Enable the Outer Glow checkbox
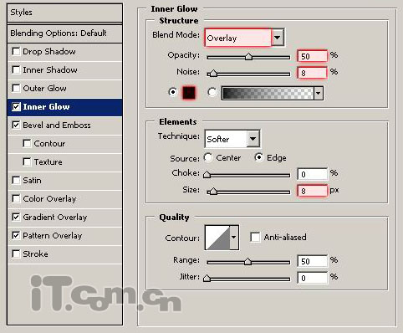The width and height of the screenshot is (403, 333). coord(16,88)
